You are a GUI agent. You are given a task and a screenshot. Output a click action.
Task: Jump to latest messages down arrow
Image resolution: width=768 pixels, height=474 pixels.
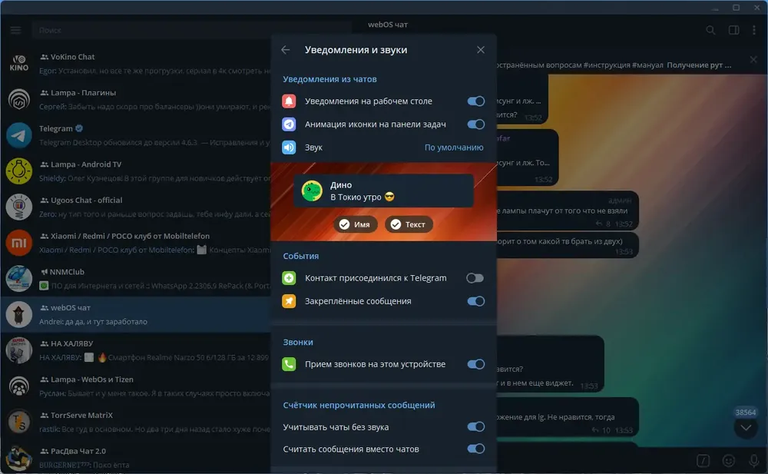pyautogui.click(x=746, y=428)
